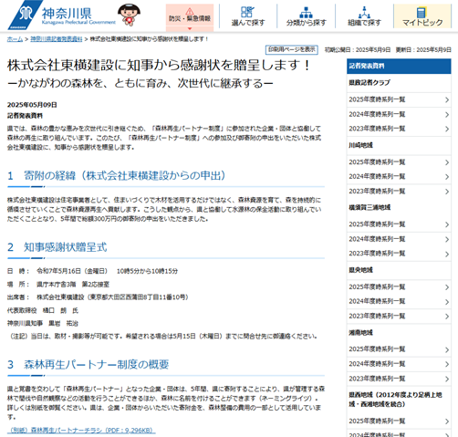Open the 防災・緊急情報 warning menu

[x=190, y=17]
